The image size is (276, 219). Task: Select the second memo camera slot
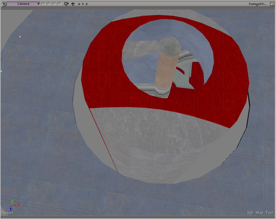tap(49, 4)
